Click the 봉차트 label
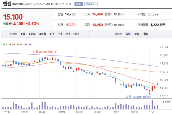172x115 pixels. [118, 34]
